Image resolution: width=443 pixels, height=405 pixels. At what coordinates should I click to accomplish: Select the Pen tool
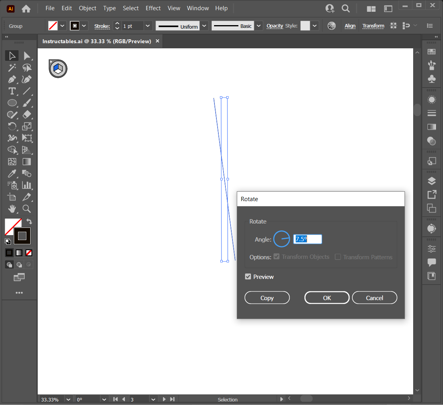pos(12,79)
